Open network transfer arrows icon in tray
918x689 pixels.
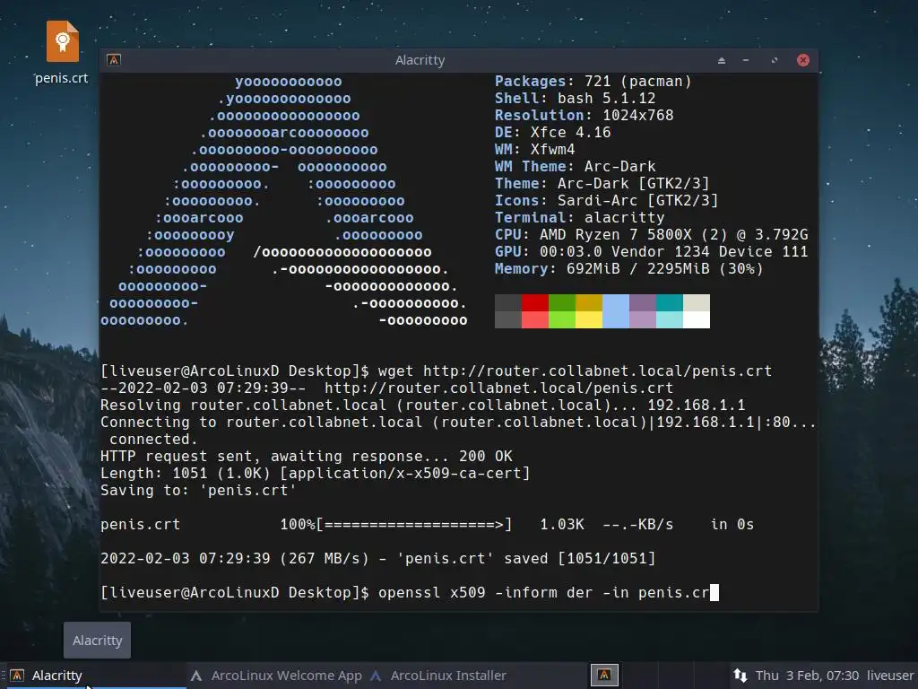click(740, 676)
